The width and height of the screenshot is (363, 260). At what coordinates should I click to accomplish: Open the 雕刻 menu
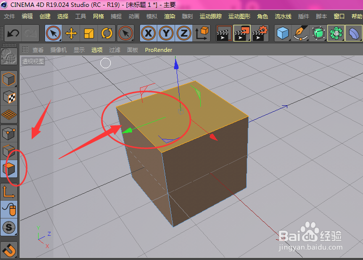click(x=187, y=16)
